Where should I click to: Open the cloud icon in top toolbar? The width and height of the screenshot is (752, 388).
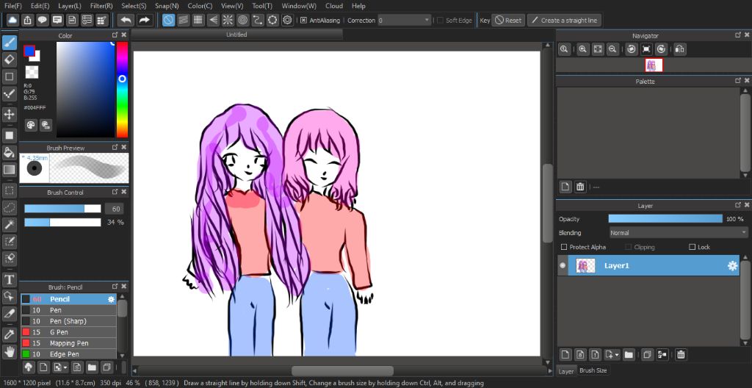click(x=12, y=20)
